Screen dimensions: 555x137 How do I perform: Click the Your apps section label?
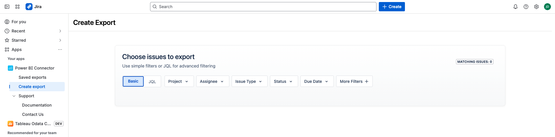click(x=16, y=59)
